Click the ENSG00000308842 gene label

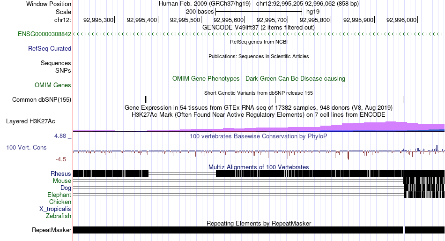coord(44,34)
